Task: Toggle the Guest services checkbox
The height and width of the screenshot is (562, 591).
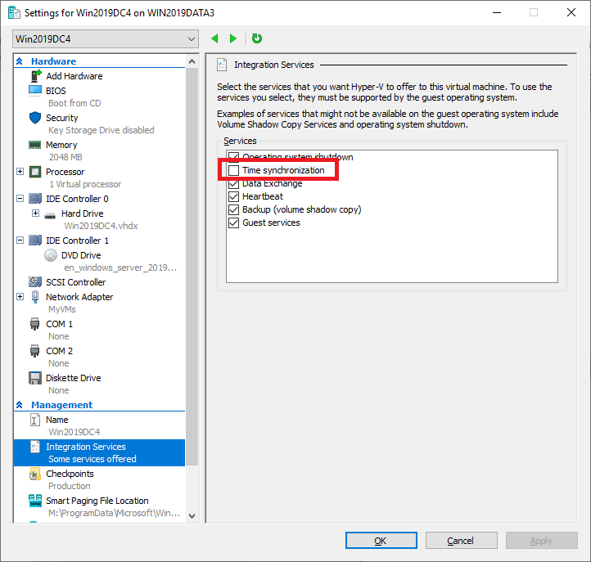Action: click(x=233, y=223)
